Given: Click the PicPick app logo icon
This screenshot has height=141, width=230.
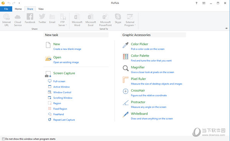Looking at the screenshot, I should [x=3, y=3].
